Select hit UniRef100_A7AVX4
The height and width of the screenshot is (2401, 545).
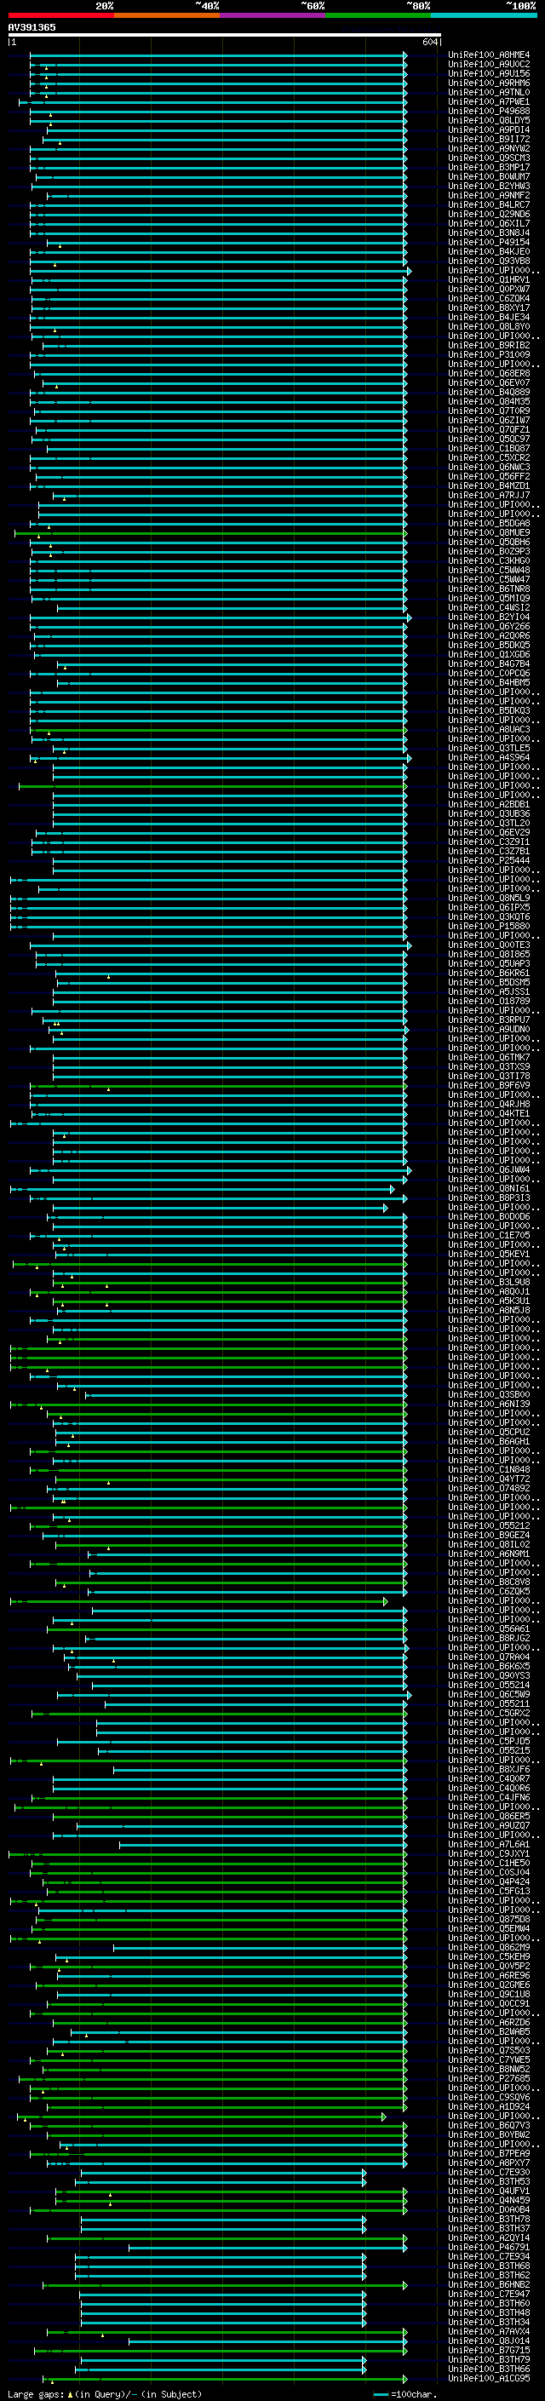pos(489,2331)
